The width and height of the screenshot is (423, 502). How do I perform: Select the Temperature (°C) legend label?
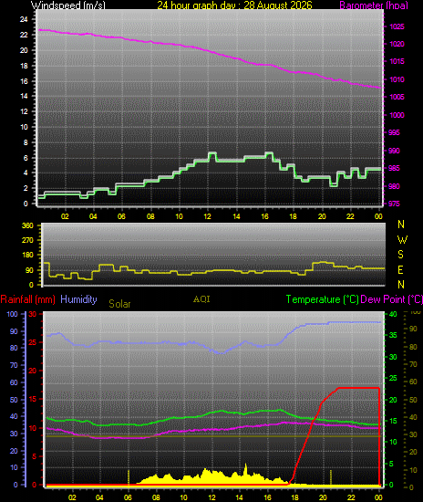tap(323, 299)
